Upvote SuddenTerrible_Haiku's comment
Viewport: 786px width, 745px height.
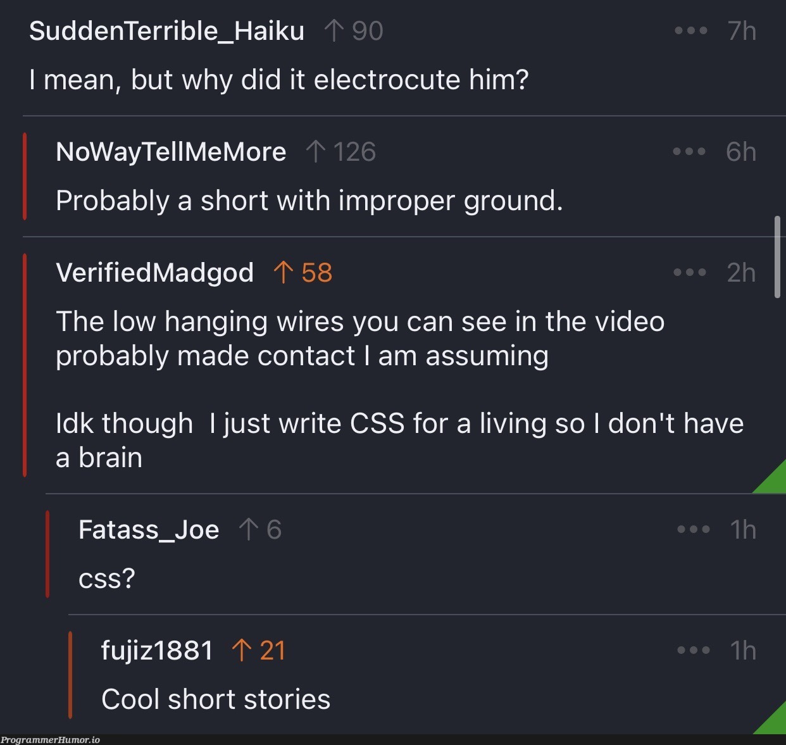[333, 31]
